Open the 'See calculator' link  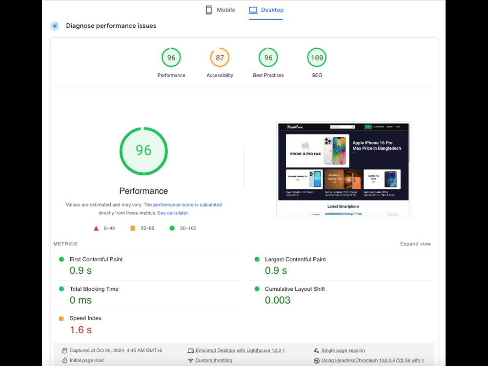click(173, 213)
